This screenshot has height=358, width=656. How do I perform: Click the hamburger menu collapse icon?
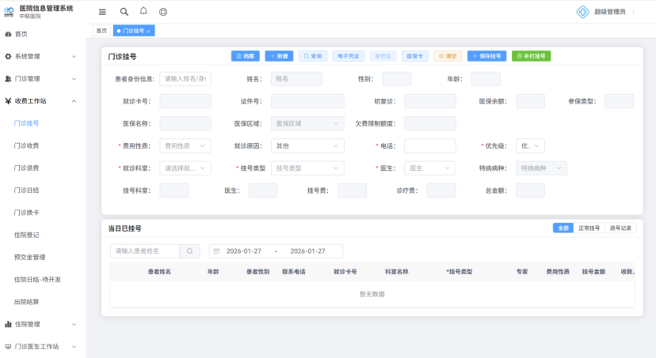coord(102,12)
